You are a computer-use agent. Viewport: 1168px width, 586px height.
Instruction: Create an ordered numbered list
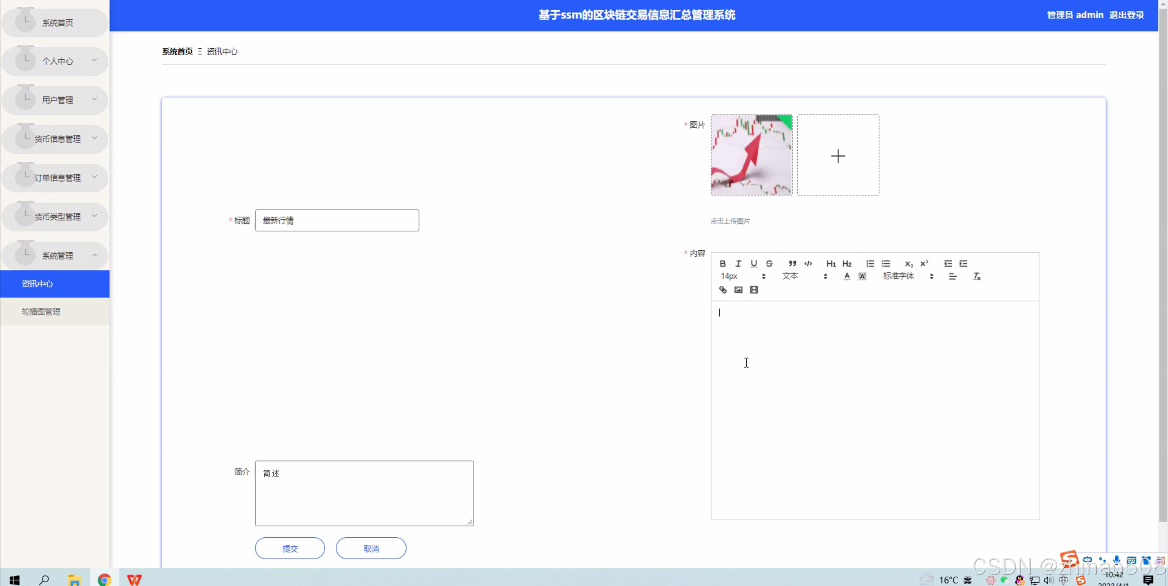click(x=870, y=264)
